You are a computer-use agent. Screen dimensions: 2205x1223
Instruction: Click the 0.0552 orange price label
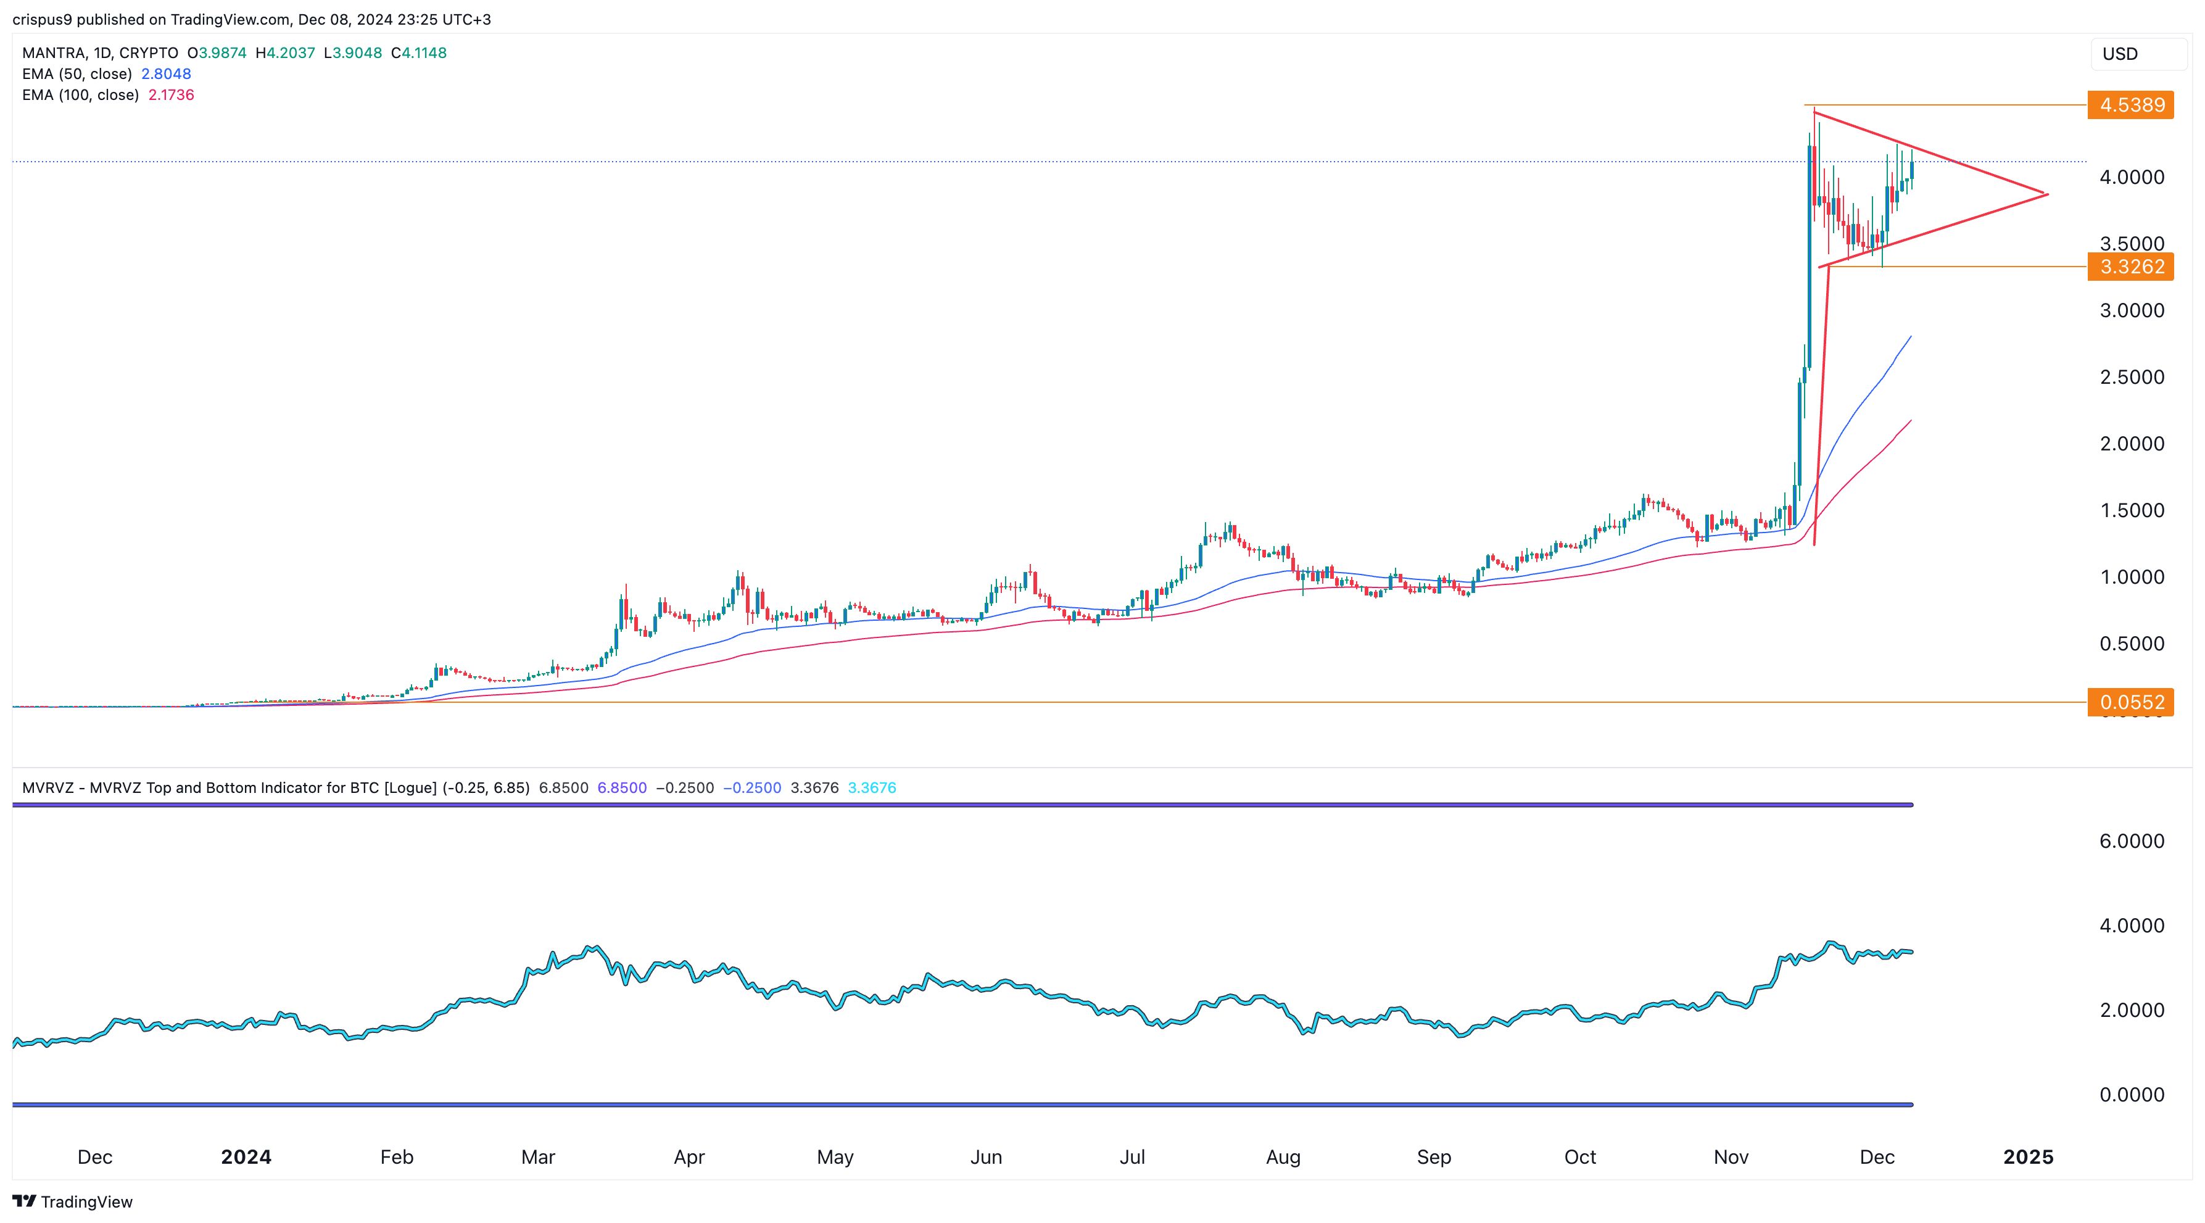(2132, 703)
